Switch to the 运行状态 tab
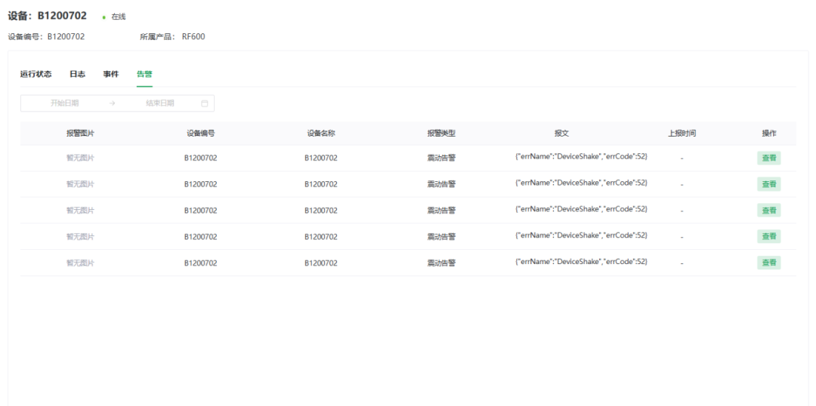 coord(36,74)
